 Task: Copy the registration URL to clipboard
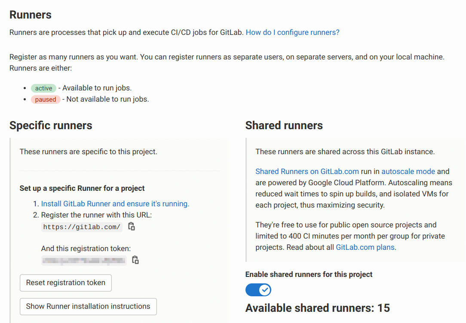point(131,226)
